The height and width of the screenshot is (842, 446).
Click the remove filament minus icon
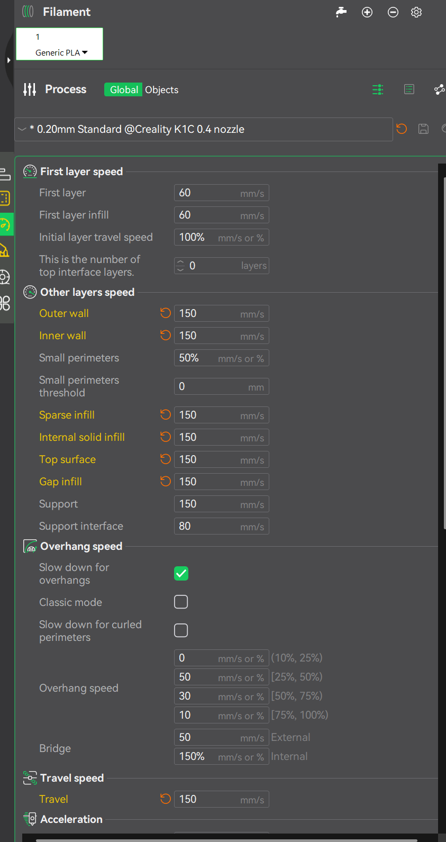click(x=393, y=12)
